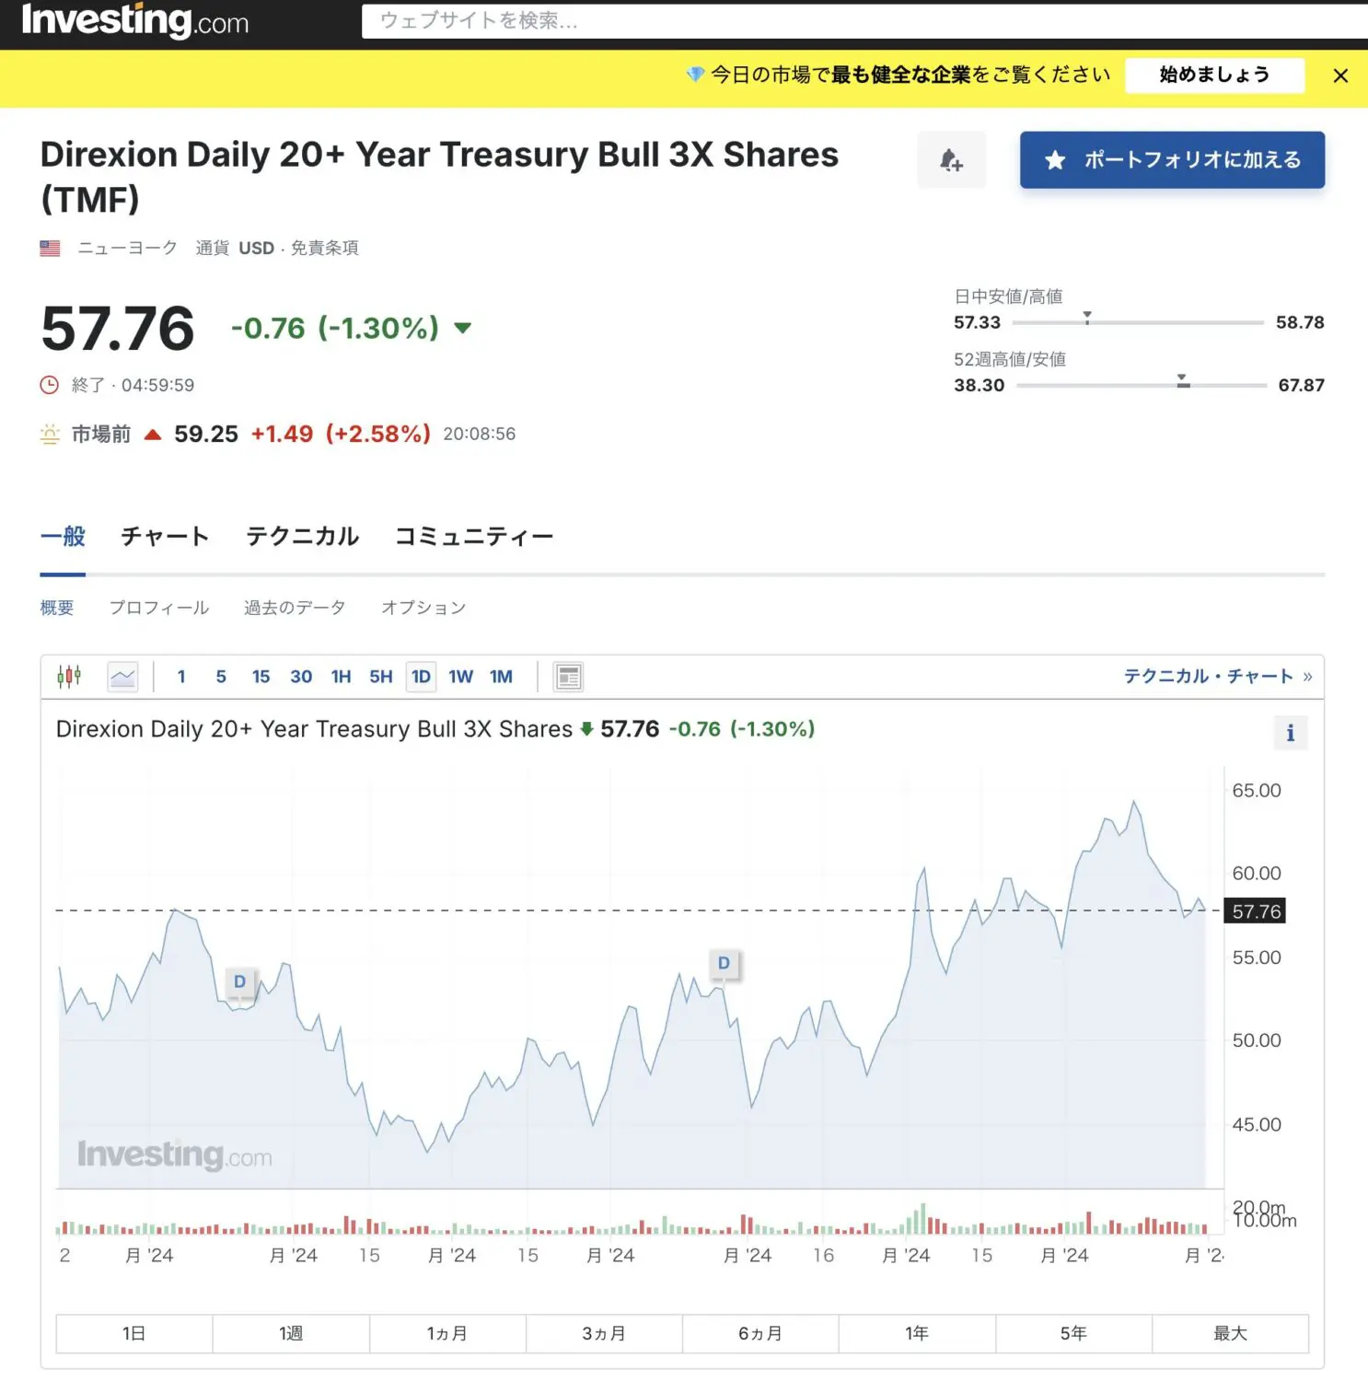This screenshot has width=1368, height=1381.
Task: Open the 過去のデータ sub-tab
Action: pyautogui.click(x=295, y=608)
